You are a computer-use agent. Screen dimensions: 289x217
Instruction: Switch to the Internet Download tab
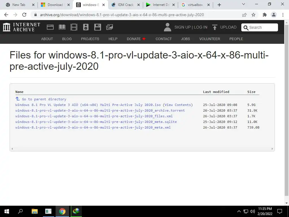point(160,5)
